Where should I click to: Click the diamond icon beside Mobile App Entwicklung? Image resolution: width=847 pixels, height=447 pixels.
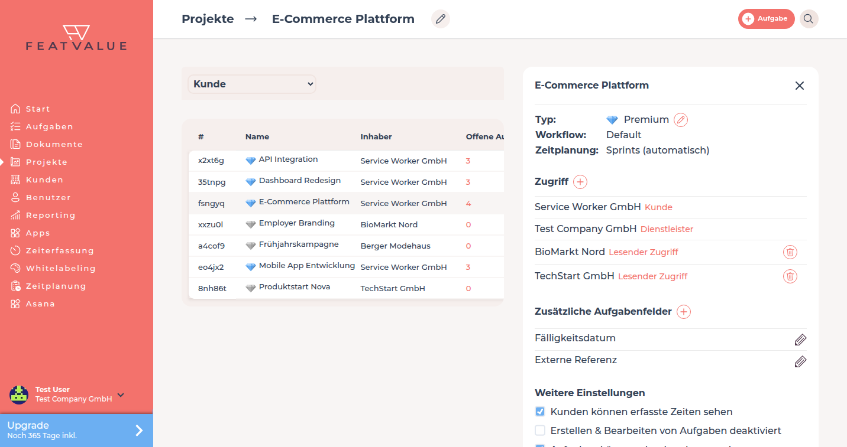(x=251, y=267)
